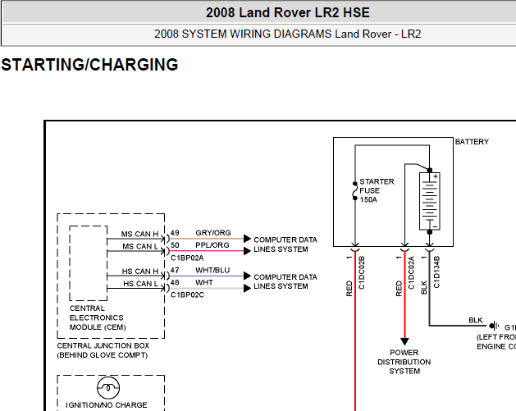Viewport: 516px width, 411px height.
Task: Click the WHT/BLU wire arrowhead
Action: [x=247, y=276]
